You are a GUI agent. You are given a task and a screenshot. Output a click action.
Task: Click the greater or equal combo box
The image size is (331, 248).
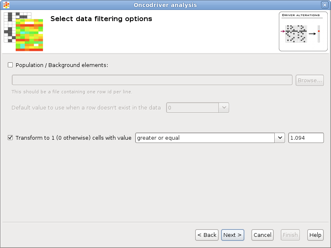click(210, 138)
